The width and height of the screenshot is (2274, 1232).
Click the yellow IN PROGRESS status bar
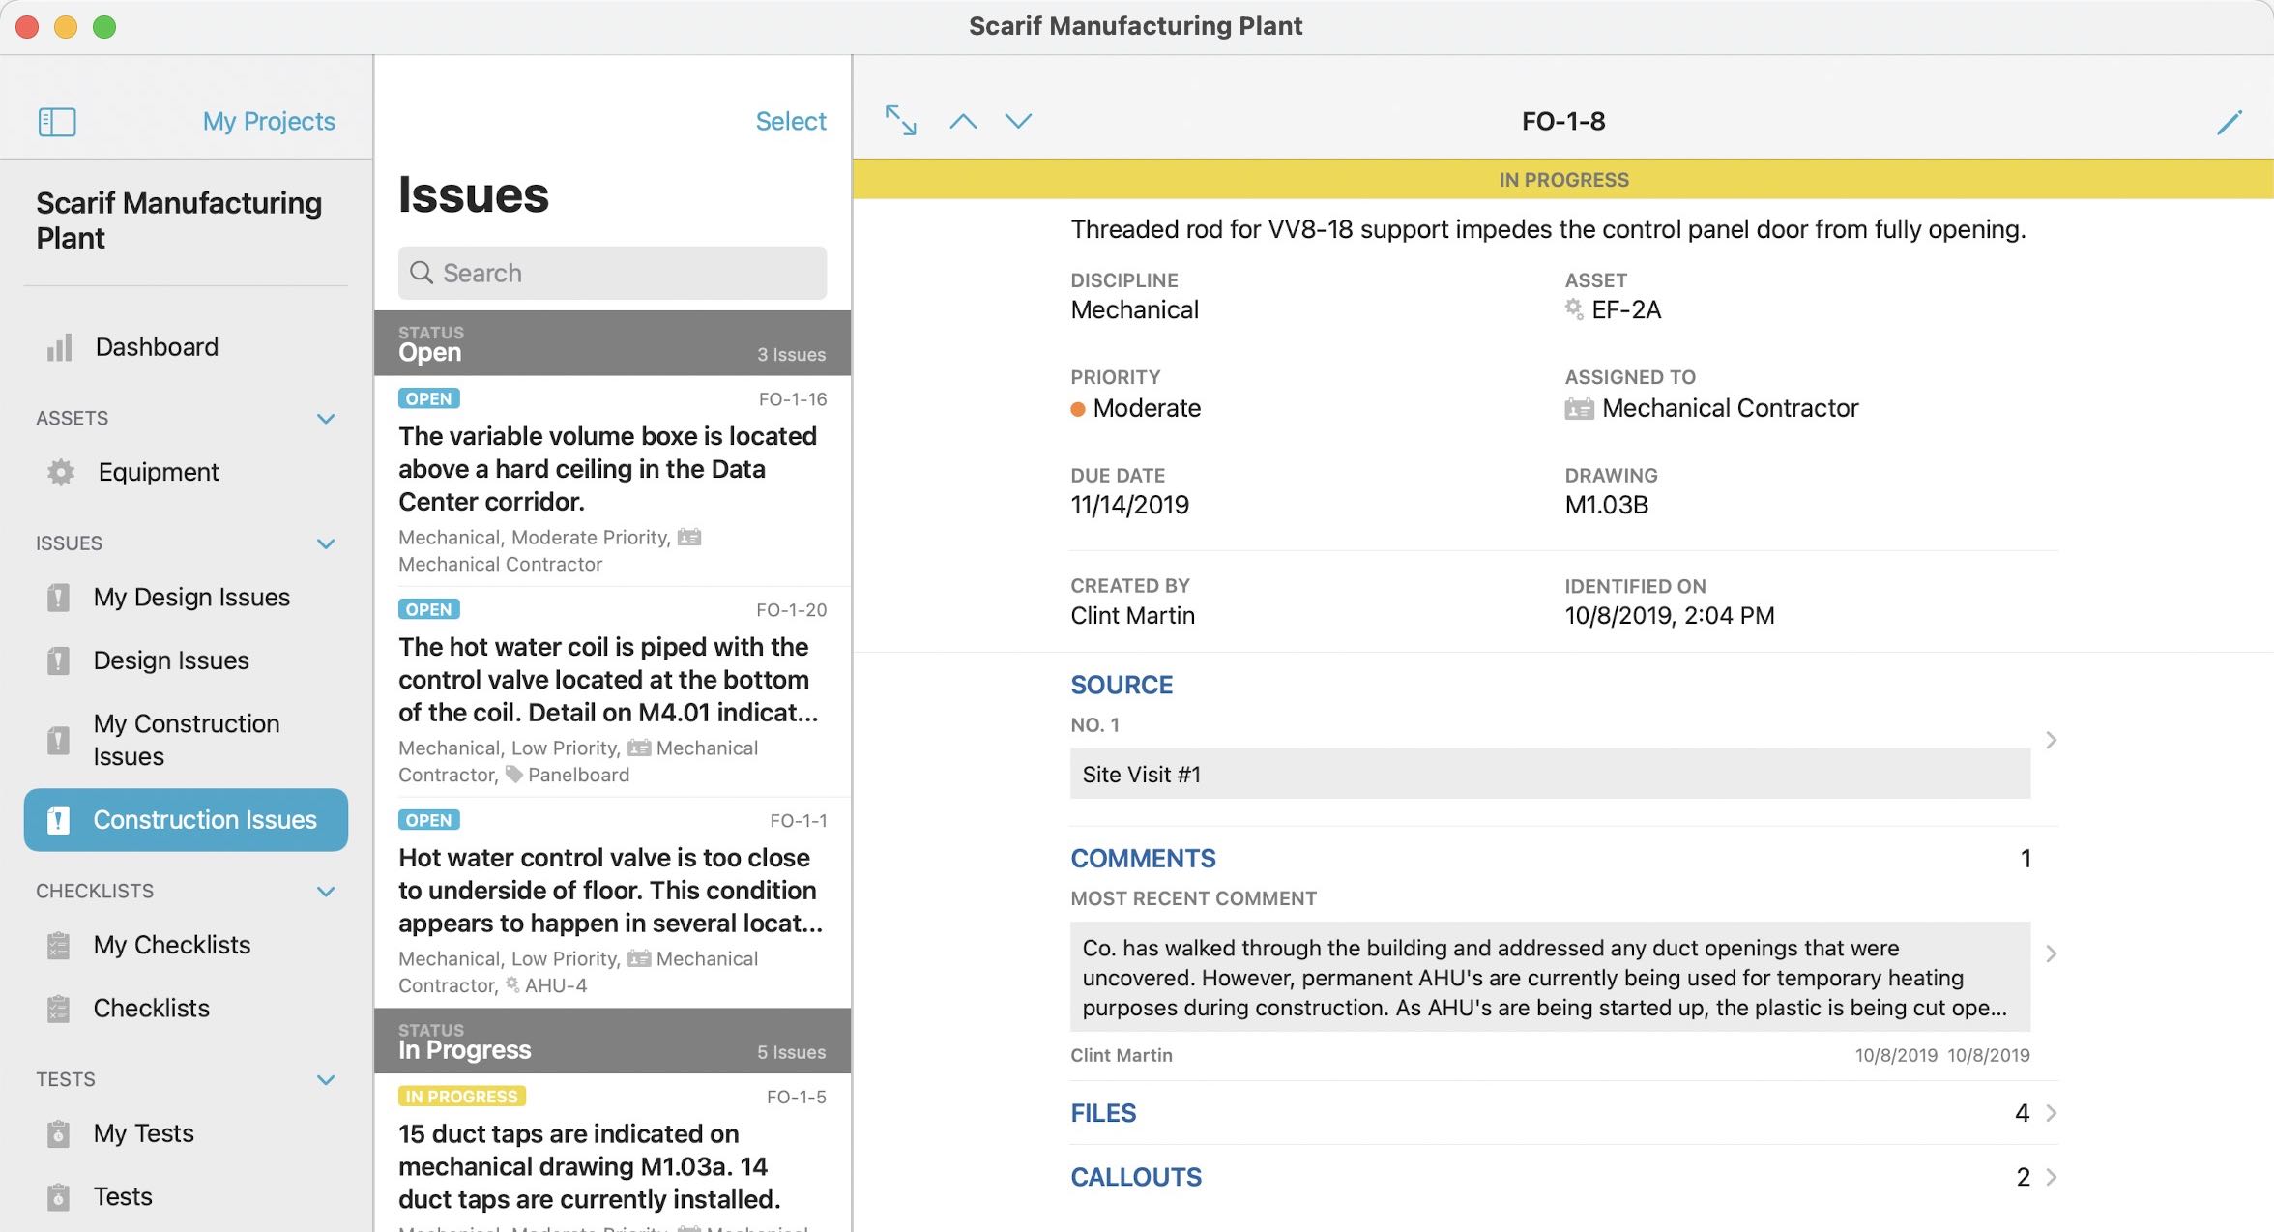pos(1563,180)
